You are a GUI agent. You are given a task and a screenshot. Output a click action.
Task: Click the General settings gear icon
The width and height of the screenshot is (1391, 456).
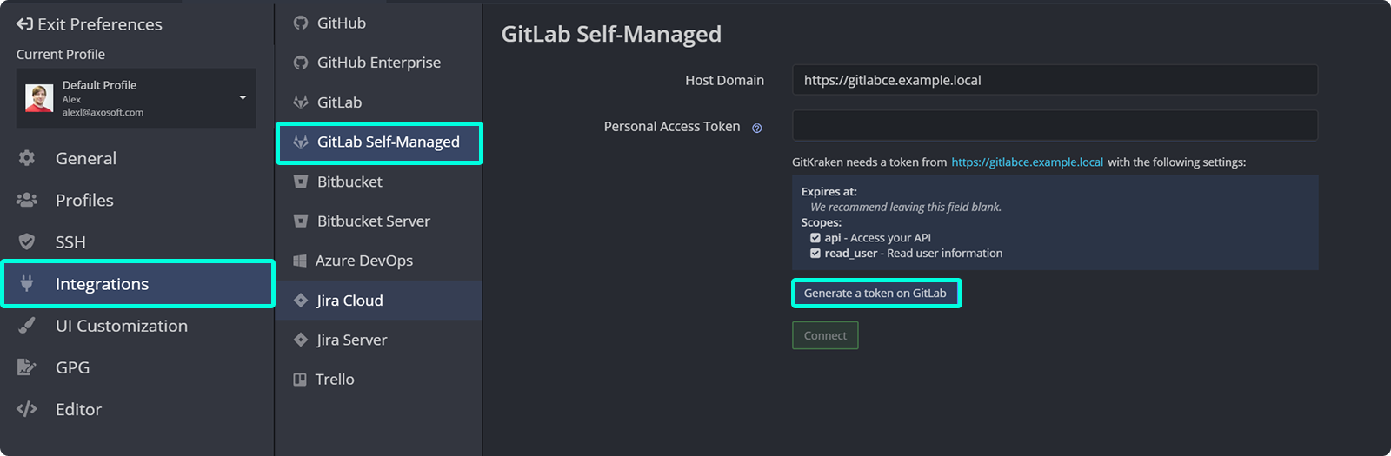coord(27,158)
